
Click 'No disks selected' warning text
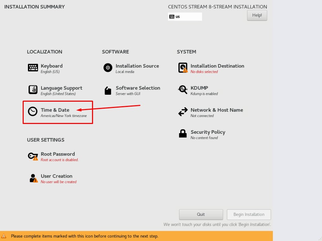[204, 72]
